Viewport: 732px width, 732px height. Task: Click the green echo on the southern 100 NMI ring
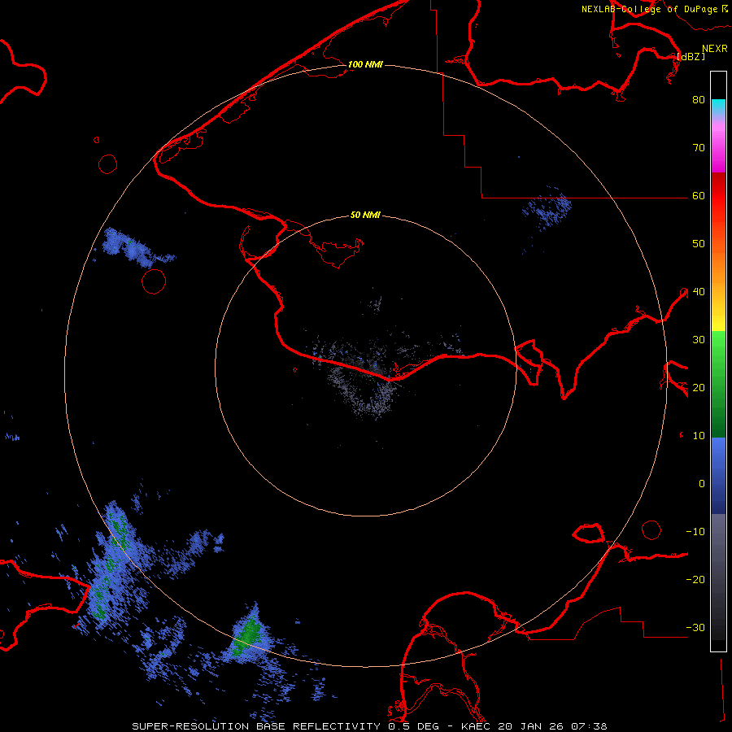(246, 636)
